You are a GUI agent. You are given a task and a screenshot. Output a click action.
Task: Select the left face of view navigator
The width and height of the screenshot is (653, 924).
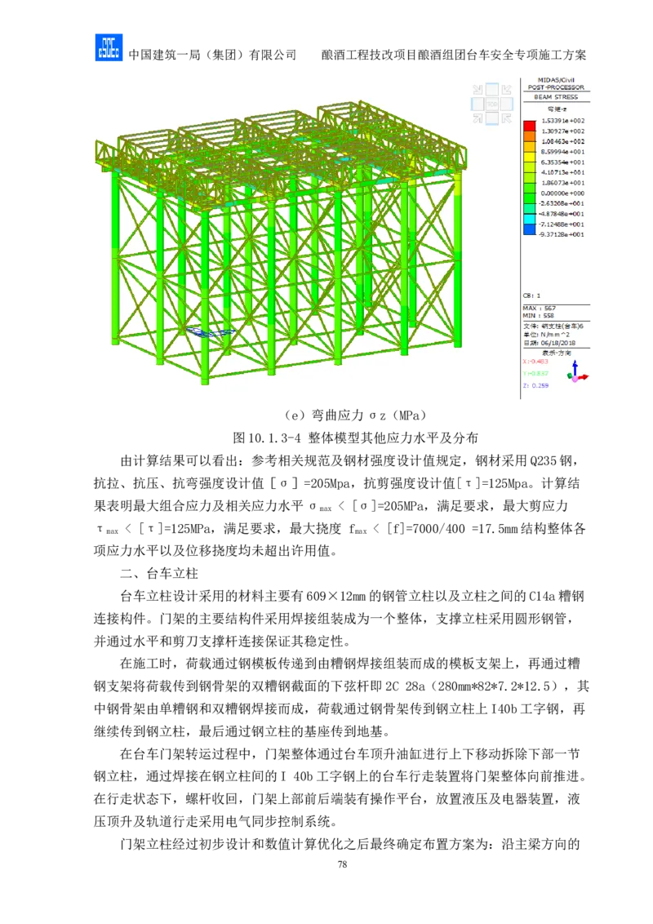pos(478,104)
